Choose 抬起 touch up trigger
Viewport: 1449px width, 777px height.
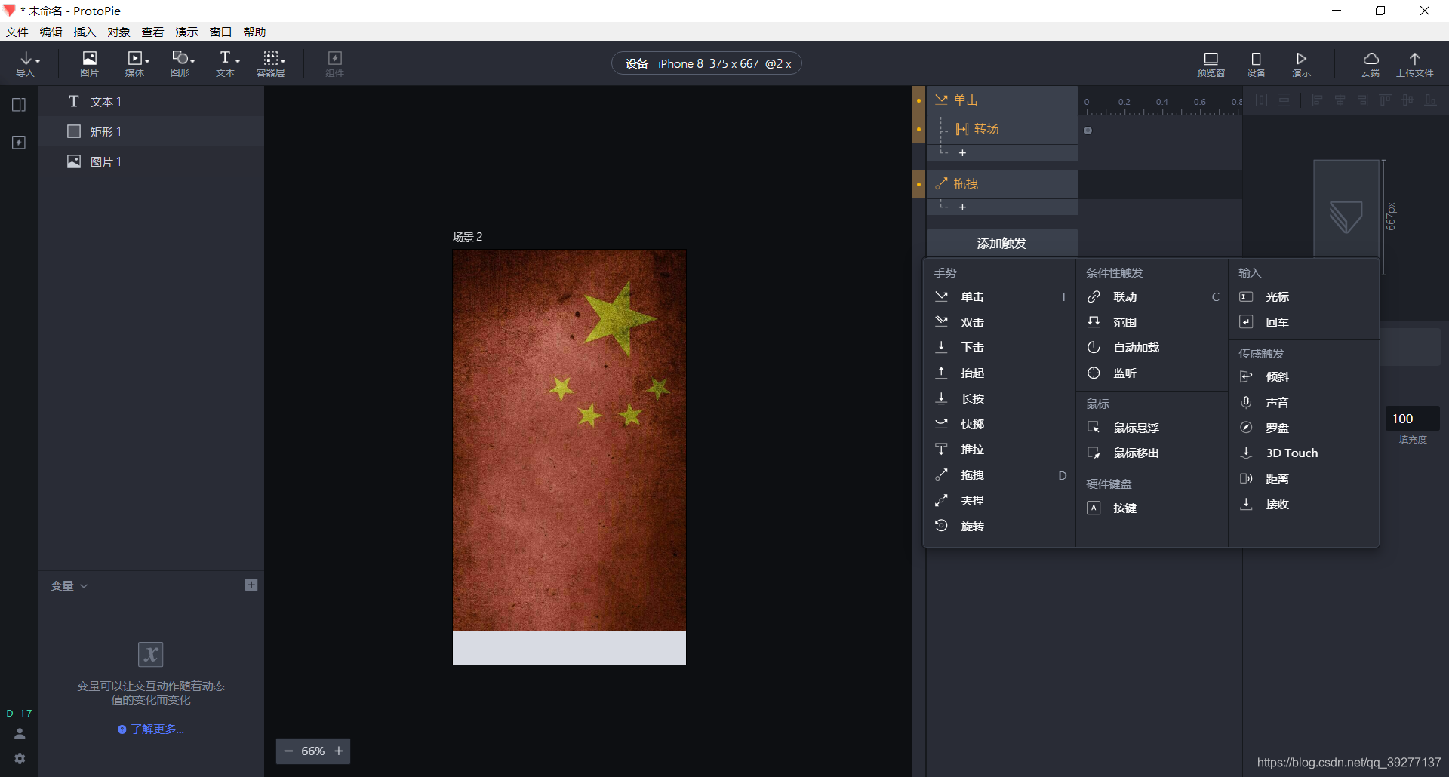(x=1000, y=373)
